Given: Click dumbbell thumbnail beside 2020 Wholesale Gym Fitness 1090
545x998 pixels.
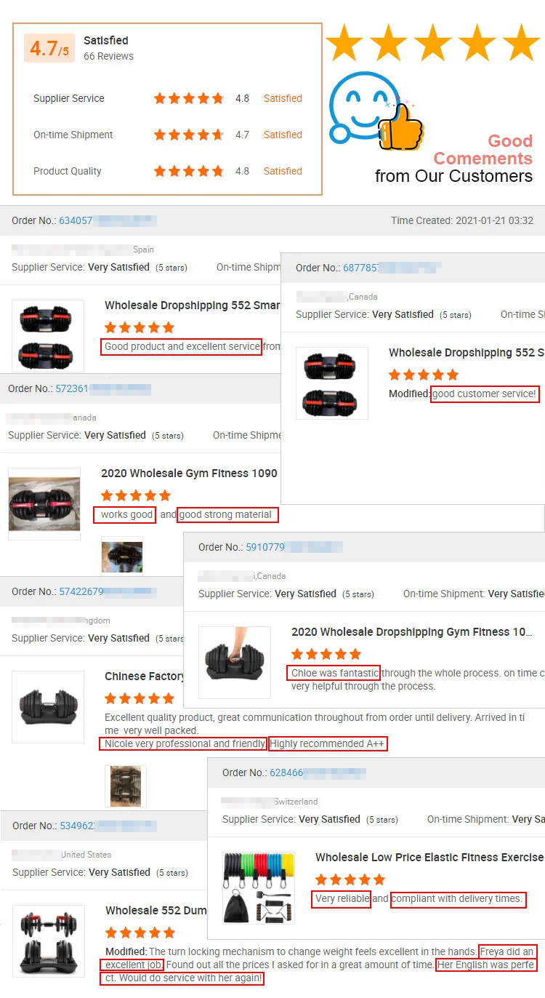Looking at the screenshot, I should pyautogui.click(x=44, y=504).
